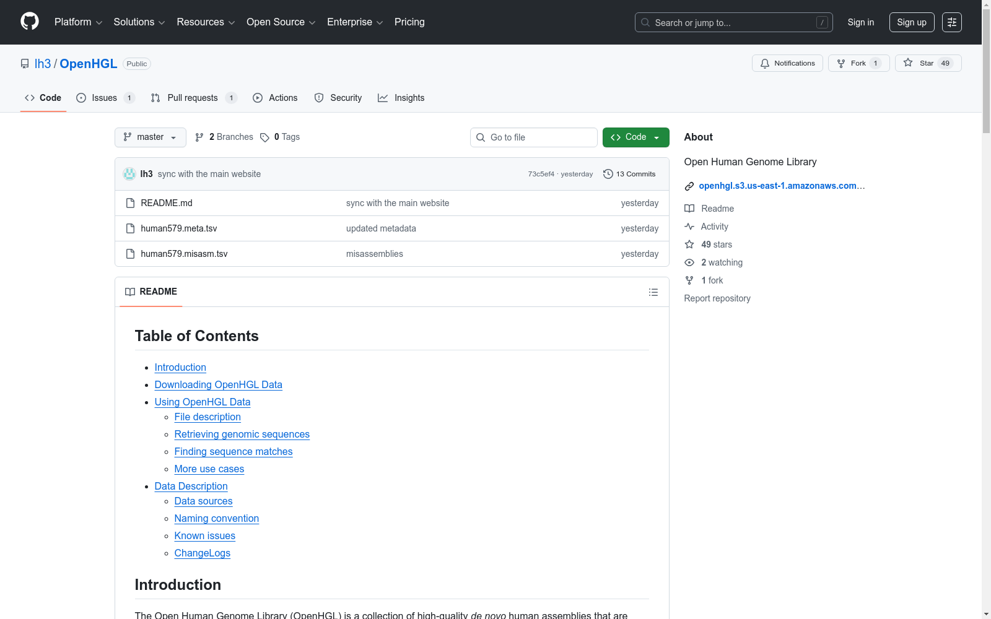Click the pulse icon next to Activity
This screenshot has width=991, height=619.
pyautogui.click(x=689, y=227)
